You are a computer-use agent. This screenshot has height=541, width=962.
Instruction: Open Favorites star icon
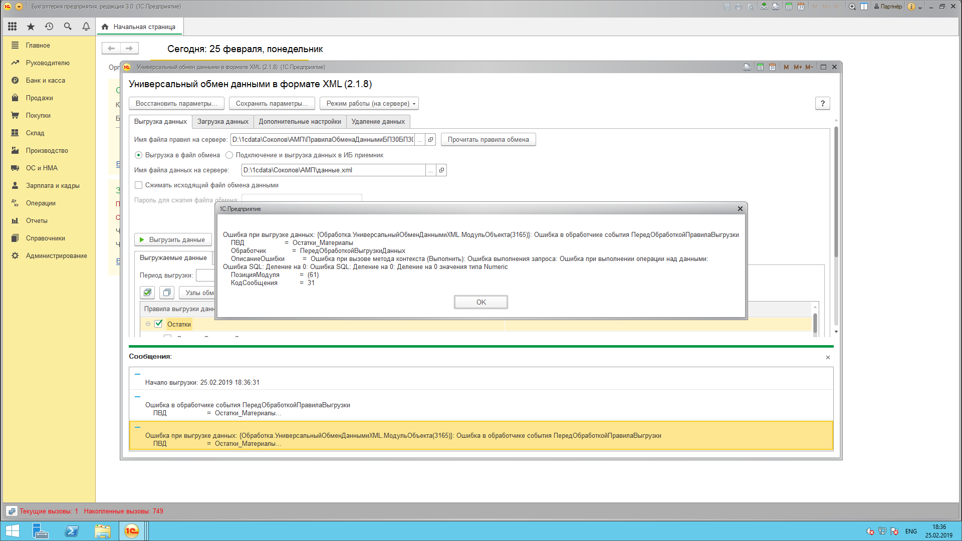[x=31, y=27]
